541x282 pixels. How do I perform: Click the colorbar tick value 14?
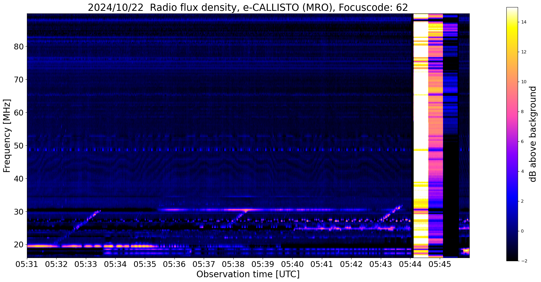524,22
